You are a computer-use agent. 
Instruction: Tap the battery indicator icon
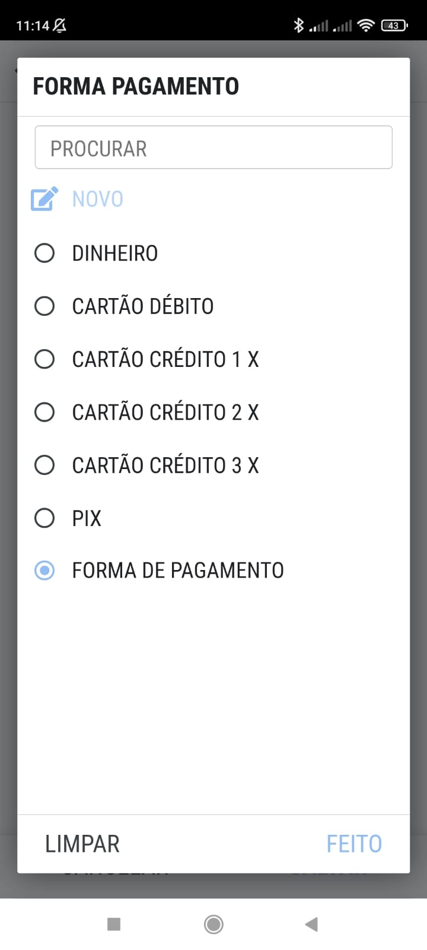point(394,25)
